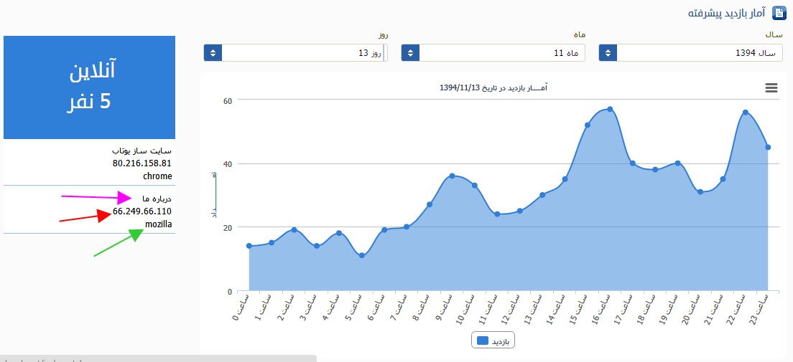This screenshot has height=362, width=793.
Task: Click the chrome browser label
Action: pyautogui.click(x=158, y=176)
